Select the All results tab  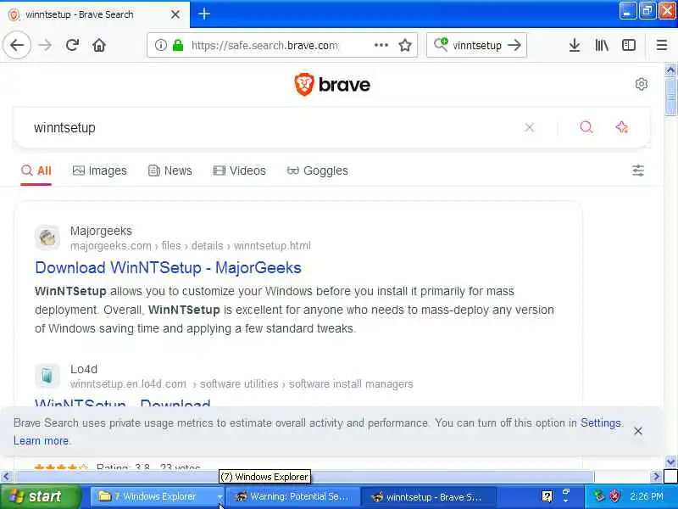coord(36,171)
